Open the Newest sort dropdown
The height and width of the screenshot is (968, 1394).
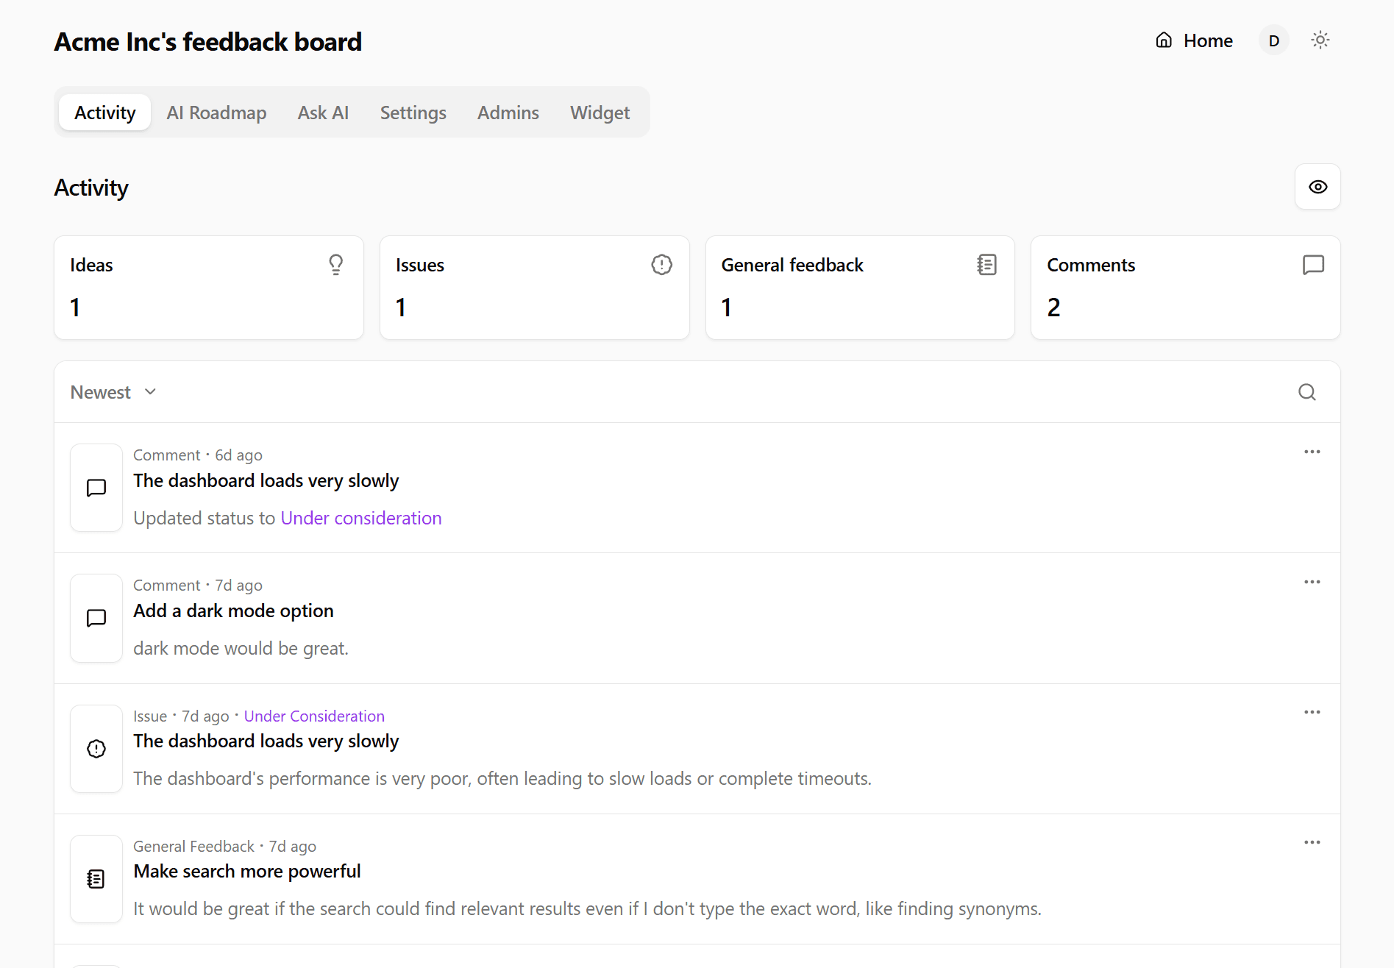click(113, 391)
